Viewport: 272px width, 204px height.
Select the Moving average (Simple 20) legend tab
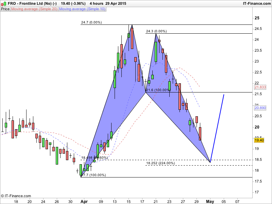(x=34, y=9)
